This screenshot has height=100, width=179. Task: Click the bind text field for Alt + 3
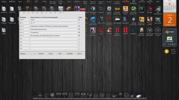(54, 29)
